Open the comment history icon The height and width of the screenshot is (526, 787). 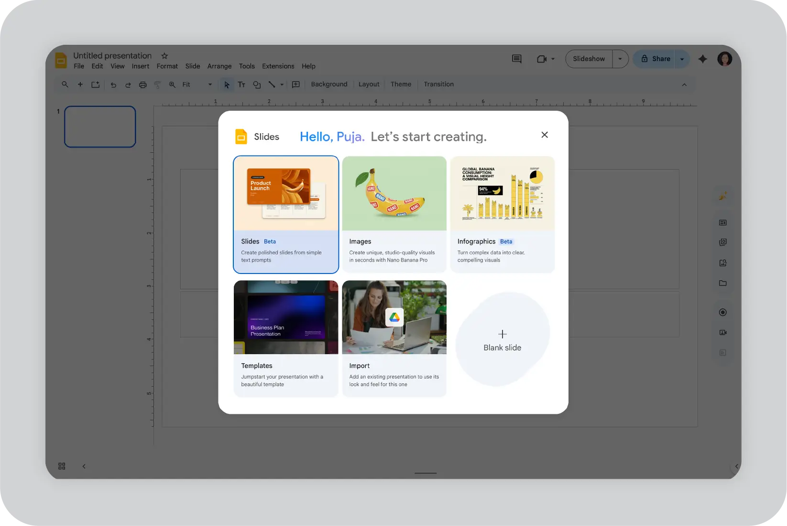[516, 59]
